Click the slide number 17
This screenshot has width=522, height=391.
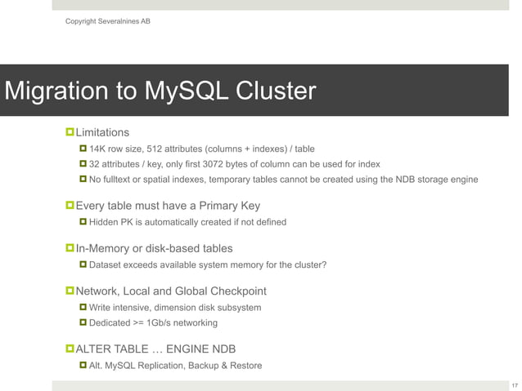[515, 385]
